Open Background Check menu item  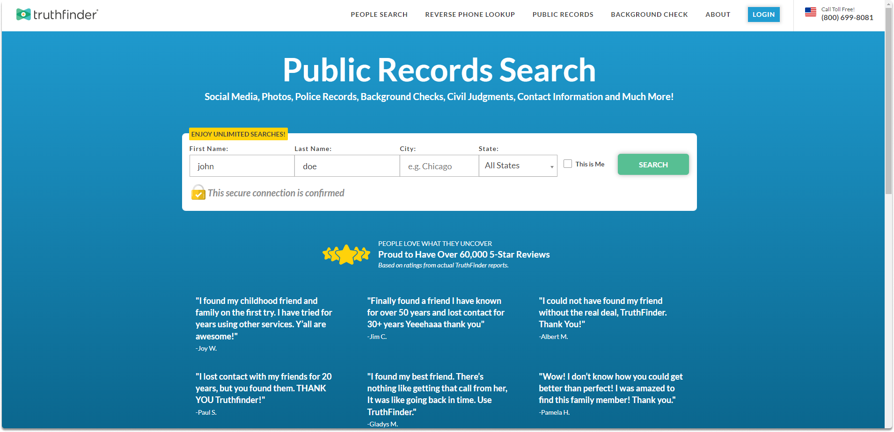[x=649, y=14]
